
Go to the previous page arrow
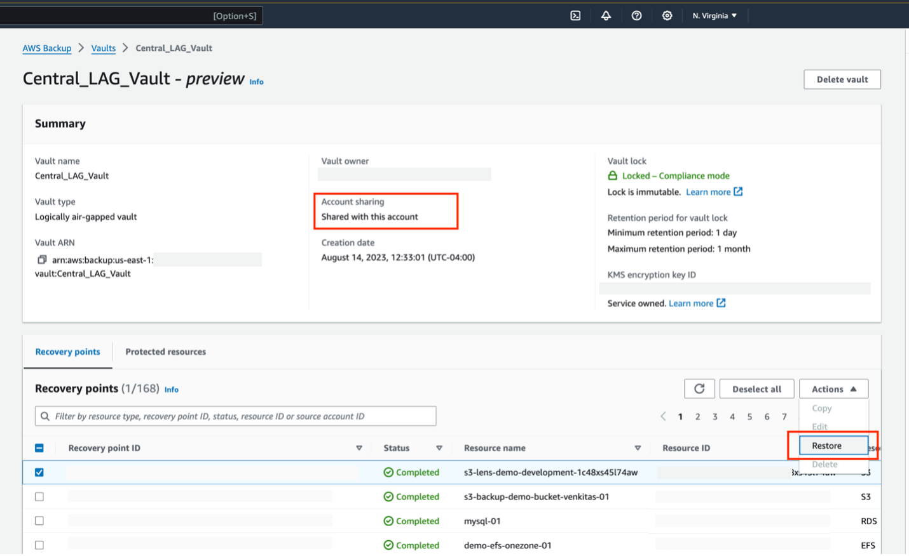(663, 416)
